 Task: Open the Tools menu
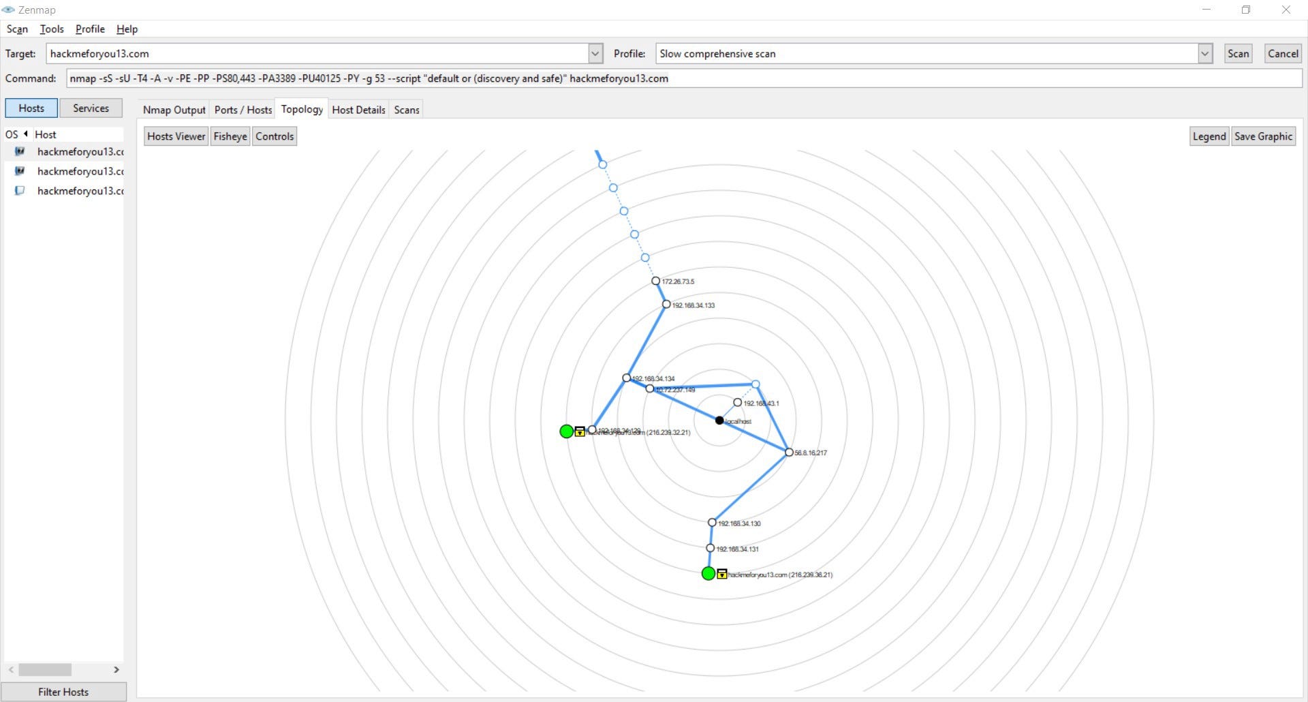coord(52,29)
